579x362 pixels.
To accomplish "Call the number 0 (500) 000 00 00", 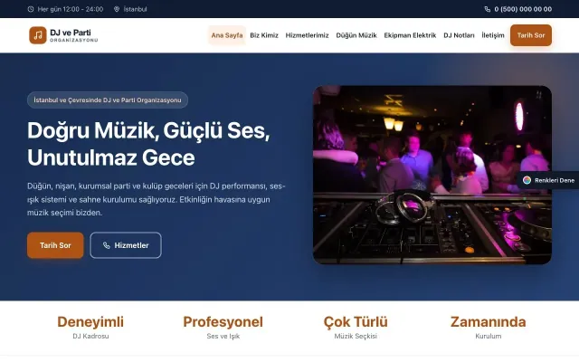I will (523, 9).
